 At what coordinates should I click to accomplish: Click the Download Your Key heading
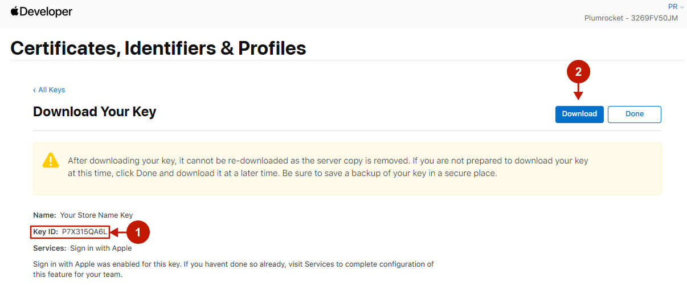click(95, 112)
